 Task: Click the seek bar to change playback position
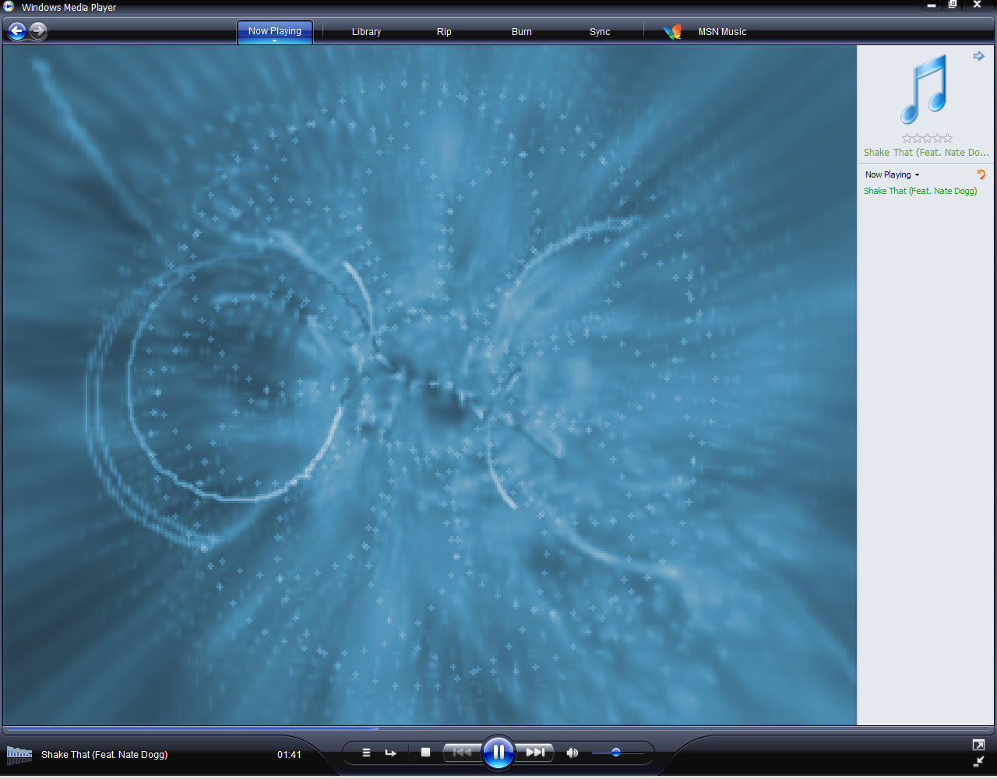coord(498,729)
